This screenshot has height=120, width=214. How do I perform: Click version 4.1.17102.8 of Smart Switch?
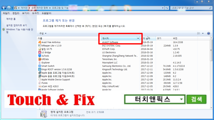179,66
